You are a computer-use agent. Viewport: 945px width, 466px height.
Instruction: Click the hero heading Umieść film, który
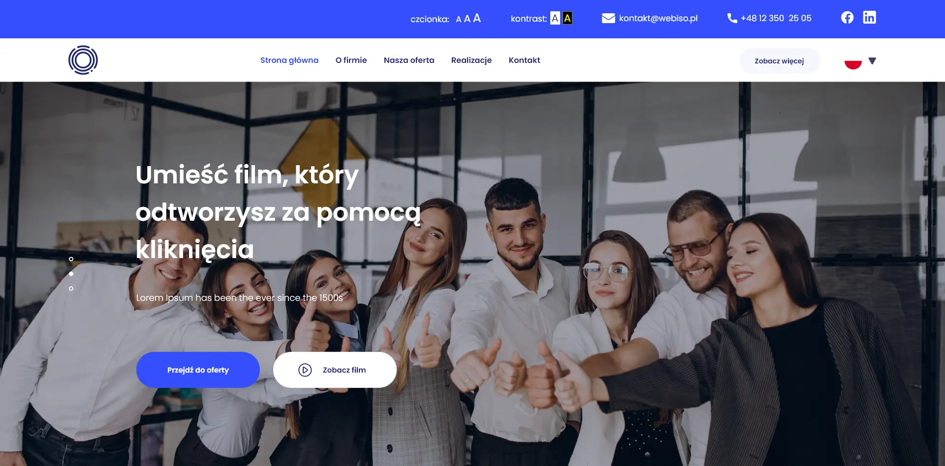(x=247, y=175)
